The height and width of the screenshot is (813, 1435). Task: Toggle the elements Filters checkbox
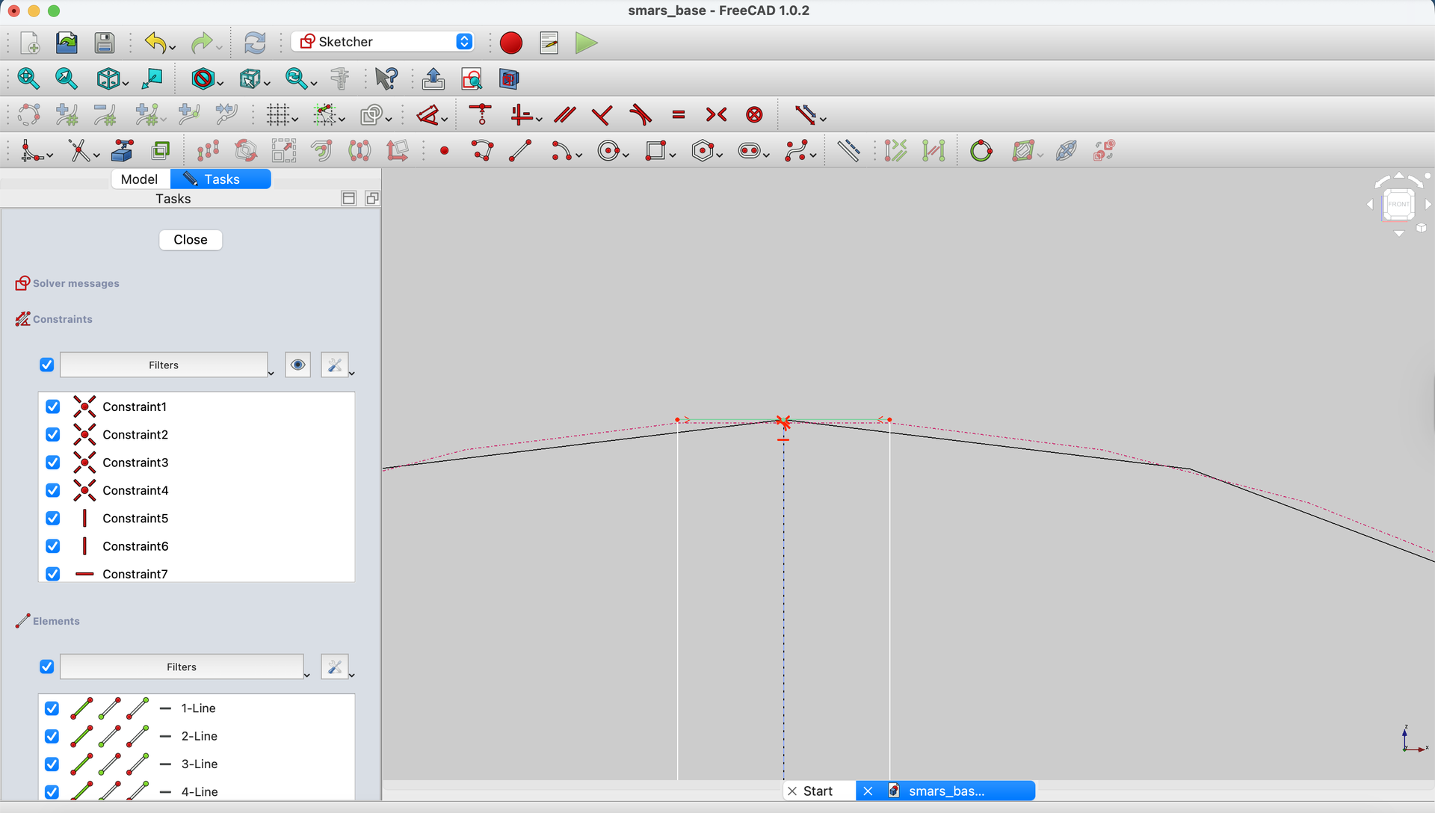click(46, 667)
